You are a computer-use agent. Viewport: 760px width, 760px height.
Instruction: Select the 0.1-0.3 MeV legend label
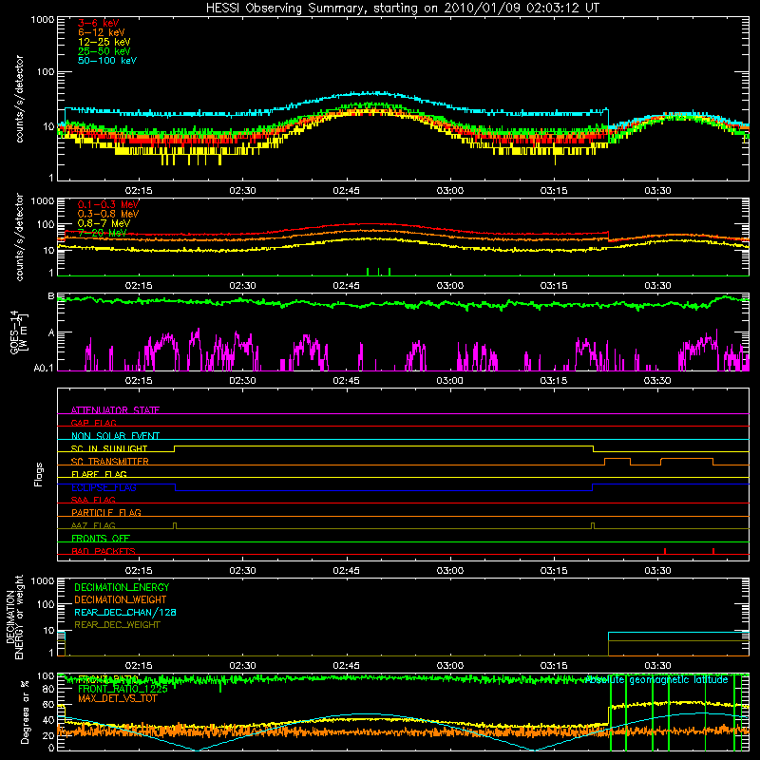click(108, 204)
